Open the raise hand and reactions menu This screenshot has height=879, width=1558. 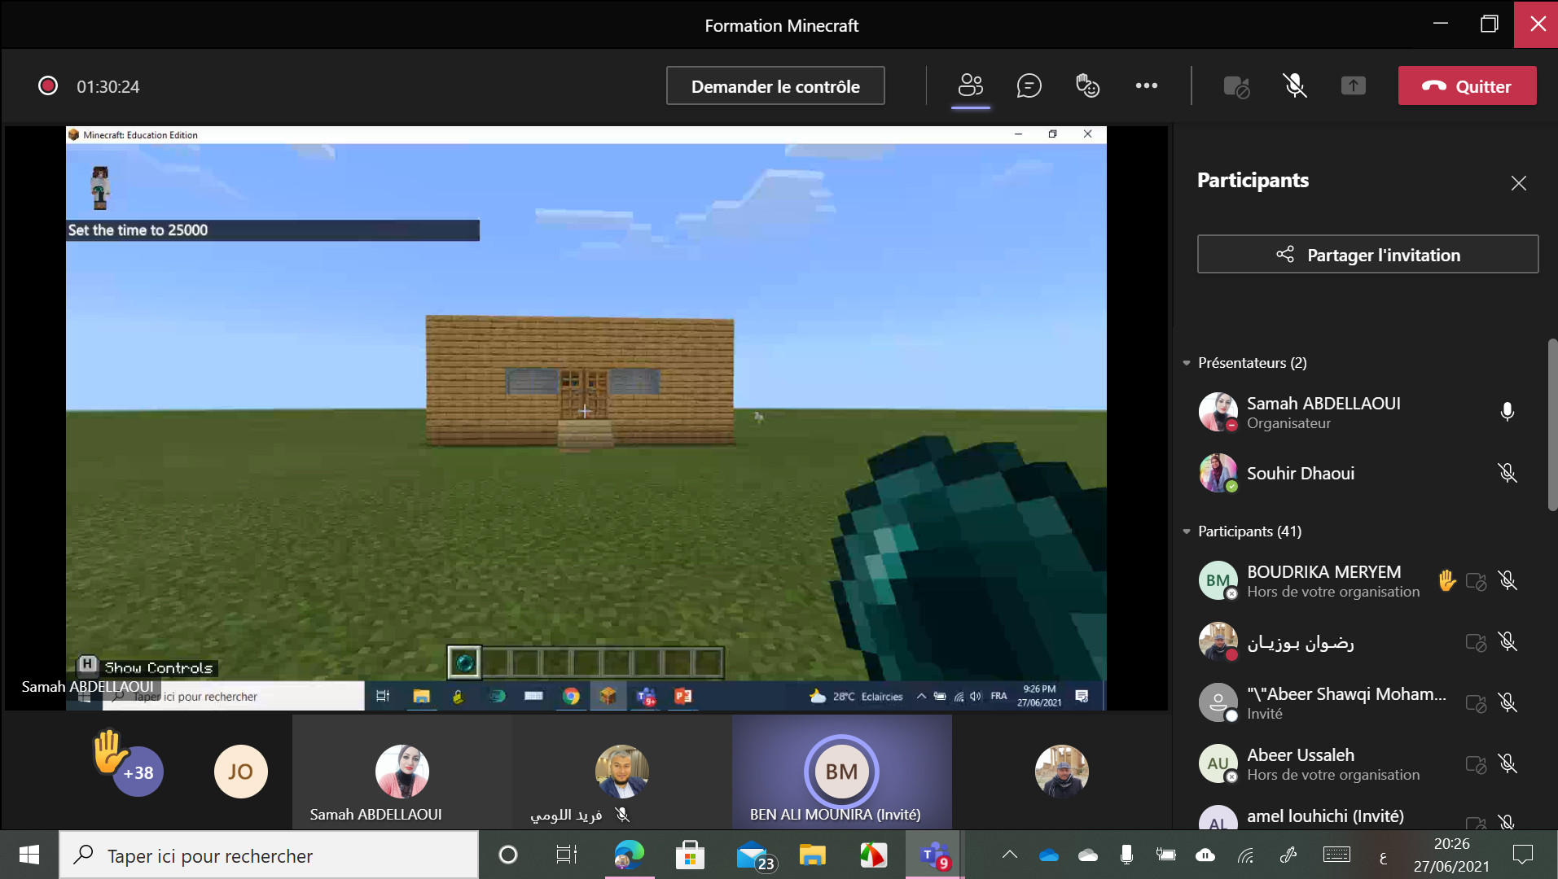[1087, 85]
